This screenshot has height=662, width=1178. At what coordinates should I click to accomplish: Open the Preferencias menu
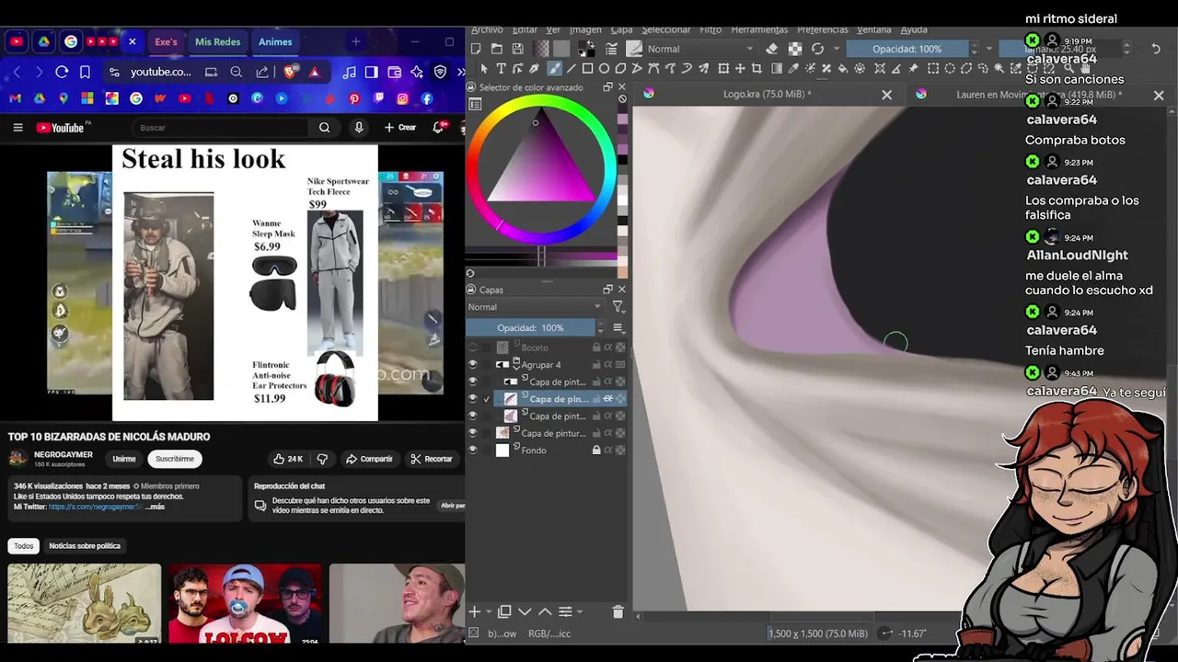(x=823, y=29)
